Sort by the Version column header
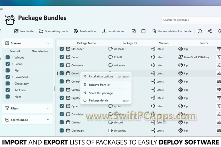This screenshot has width=221, height=147. [x=164, y=43]
